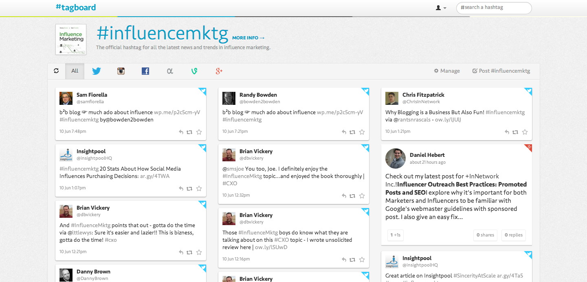
Task: Open the Manage settings option
Action: pyautogui.click(x=447, y=71)
